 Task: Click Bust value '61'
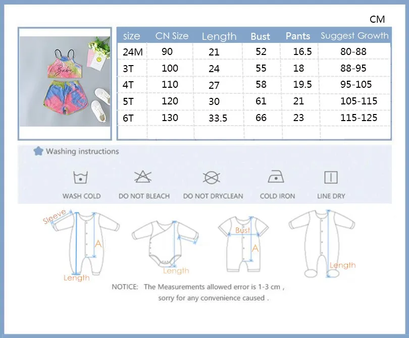(x=261, y=101)
